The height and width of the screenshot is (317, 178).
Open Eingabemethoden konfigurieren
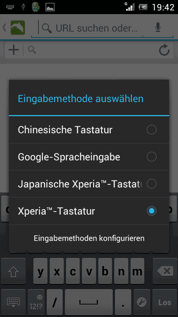coord(89,238)
